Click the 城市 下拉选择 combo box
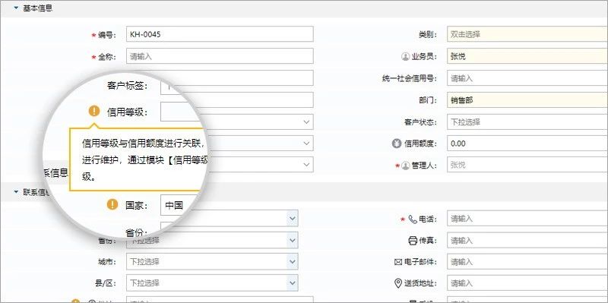 212,261
